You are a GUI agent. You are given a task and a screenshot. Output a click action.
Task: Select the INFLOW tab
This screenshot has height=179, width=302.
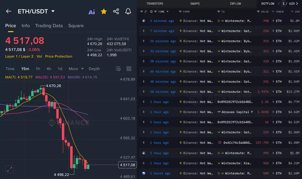[235, 4]
